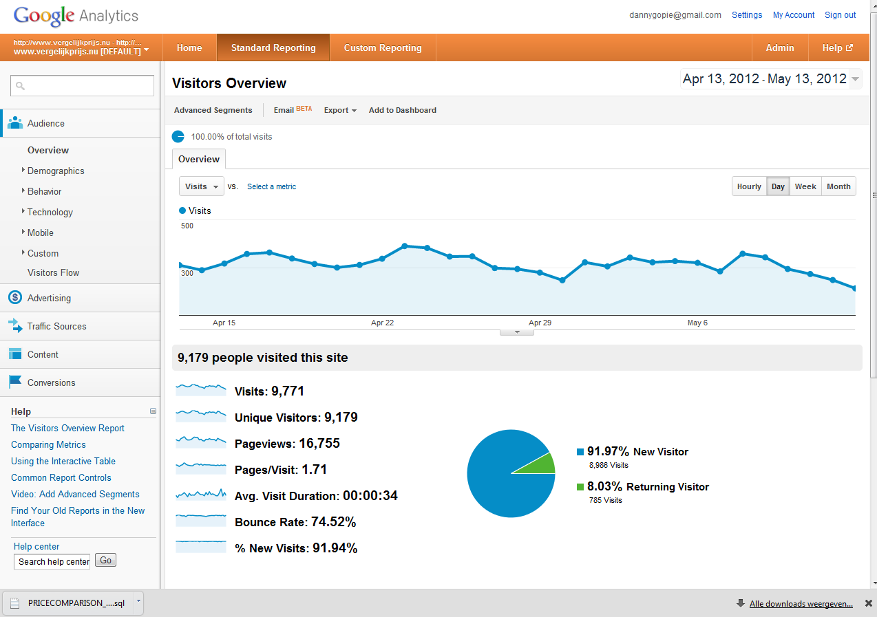The width and height of the screenshot is (877, 617).
Task: Open Video: Add Advanced Segments link
Action: [75, 494]
